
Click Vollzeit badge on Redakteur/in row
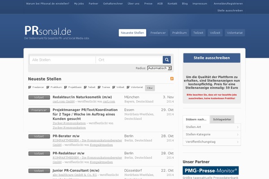(x=39, y=98)
